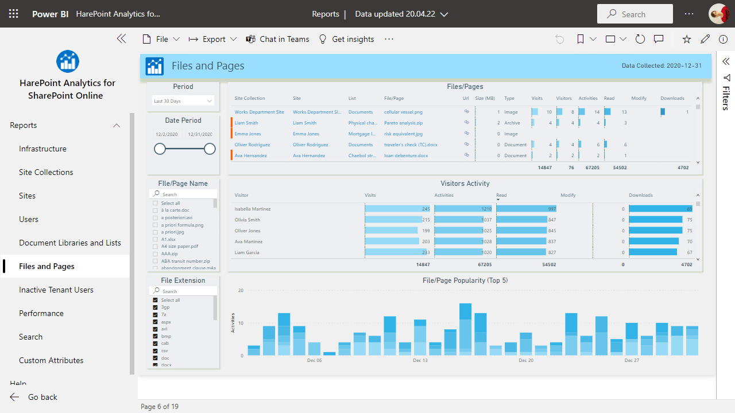The height and width of the screenshot is (413, 735).
Task: Expand the Filters pane double chevron
Action: [x=726, y=61]
